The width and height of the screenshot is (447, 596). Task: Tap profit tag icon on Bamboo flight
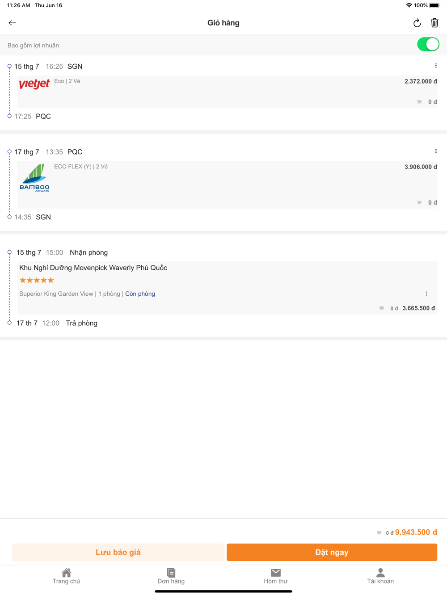[419, 202]
